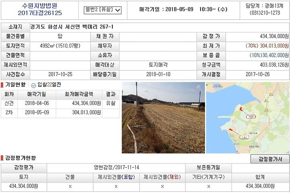Image resolution: width=290 pixels, height=193 pixels.
Task: Click the 최저가 value (70%) 304,013,000원
Action: click(267, 46)
